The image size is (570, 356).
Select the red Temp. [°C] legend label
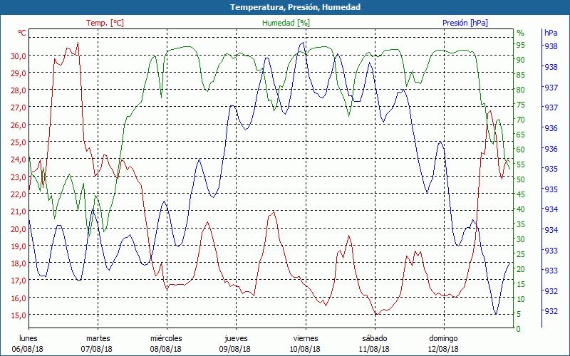[x=105, y=23]
